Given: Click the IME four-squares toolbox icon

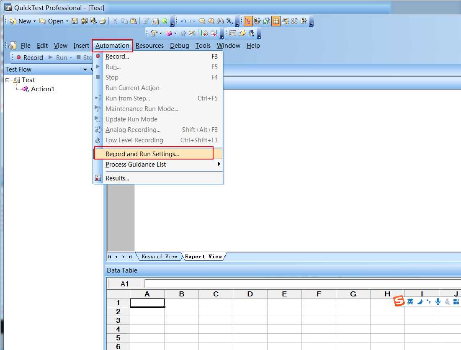Looking at the screenshot, I should (x=456, y=301).
